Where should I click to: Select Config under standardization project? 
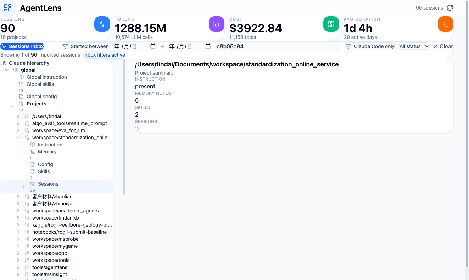[x=45, y=164]
